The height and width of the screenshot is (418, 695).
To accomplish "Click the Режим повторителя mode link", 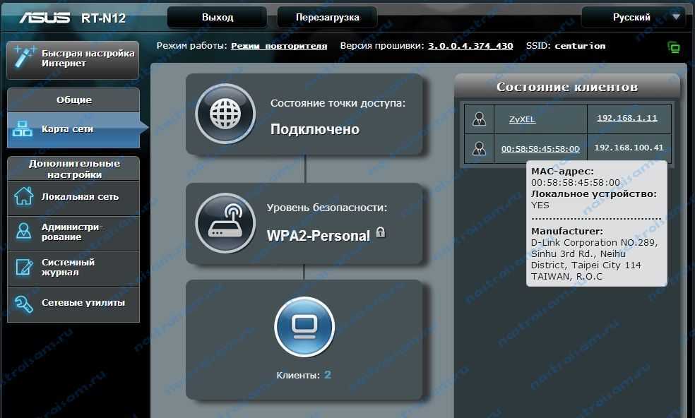I will [x=279, y=46].
